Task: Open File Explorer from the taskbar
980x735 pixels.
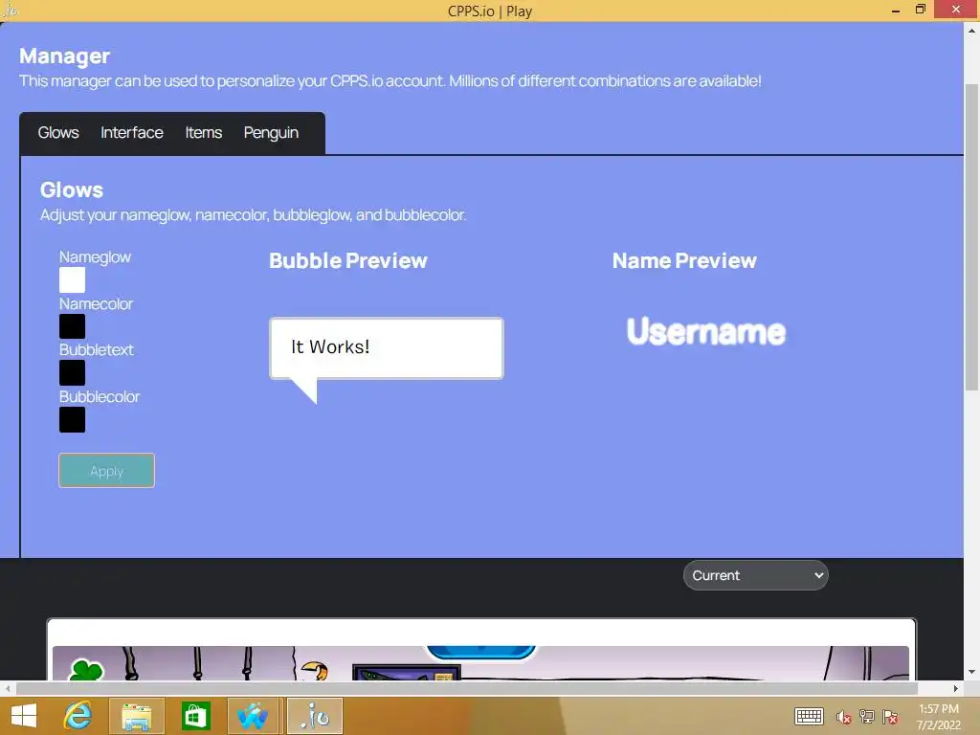Action: 136,716
